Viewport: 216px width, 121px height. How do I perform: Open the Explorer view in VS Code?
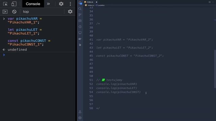pos(80,3)
